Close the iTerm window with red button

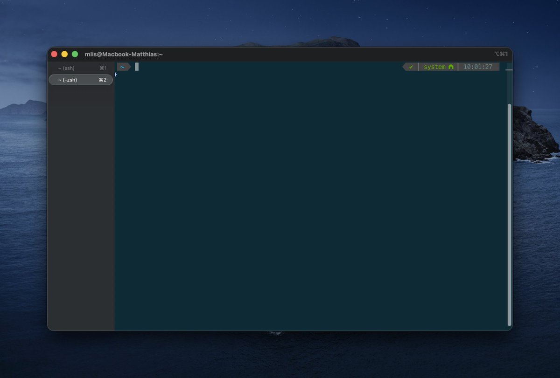(54, 55)
